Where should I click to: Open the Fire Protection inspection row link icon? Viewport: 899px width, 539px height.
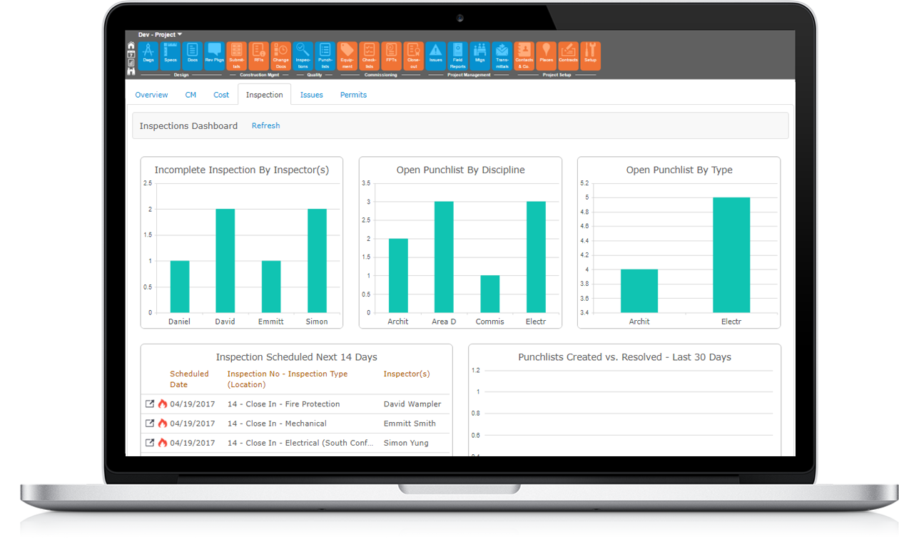click(150, 404)
